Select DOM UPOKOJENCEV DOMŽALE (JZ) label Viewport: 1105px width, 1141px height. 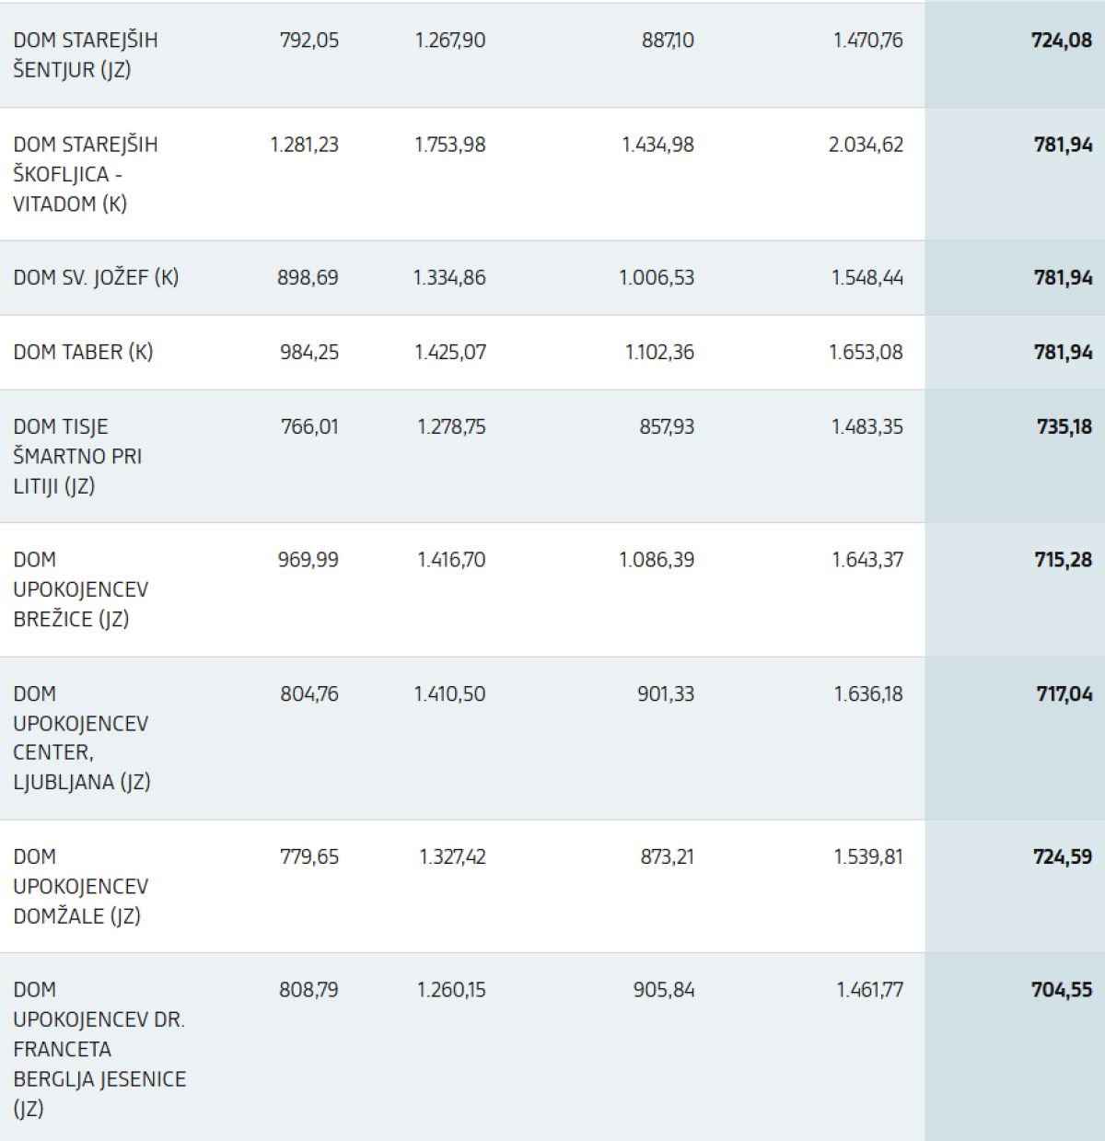point(81,886)
